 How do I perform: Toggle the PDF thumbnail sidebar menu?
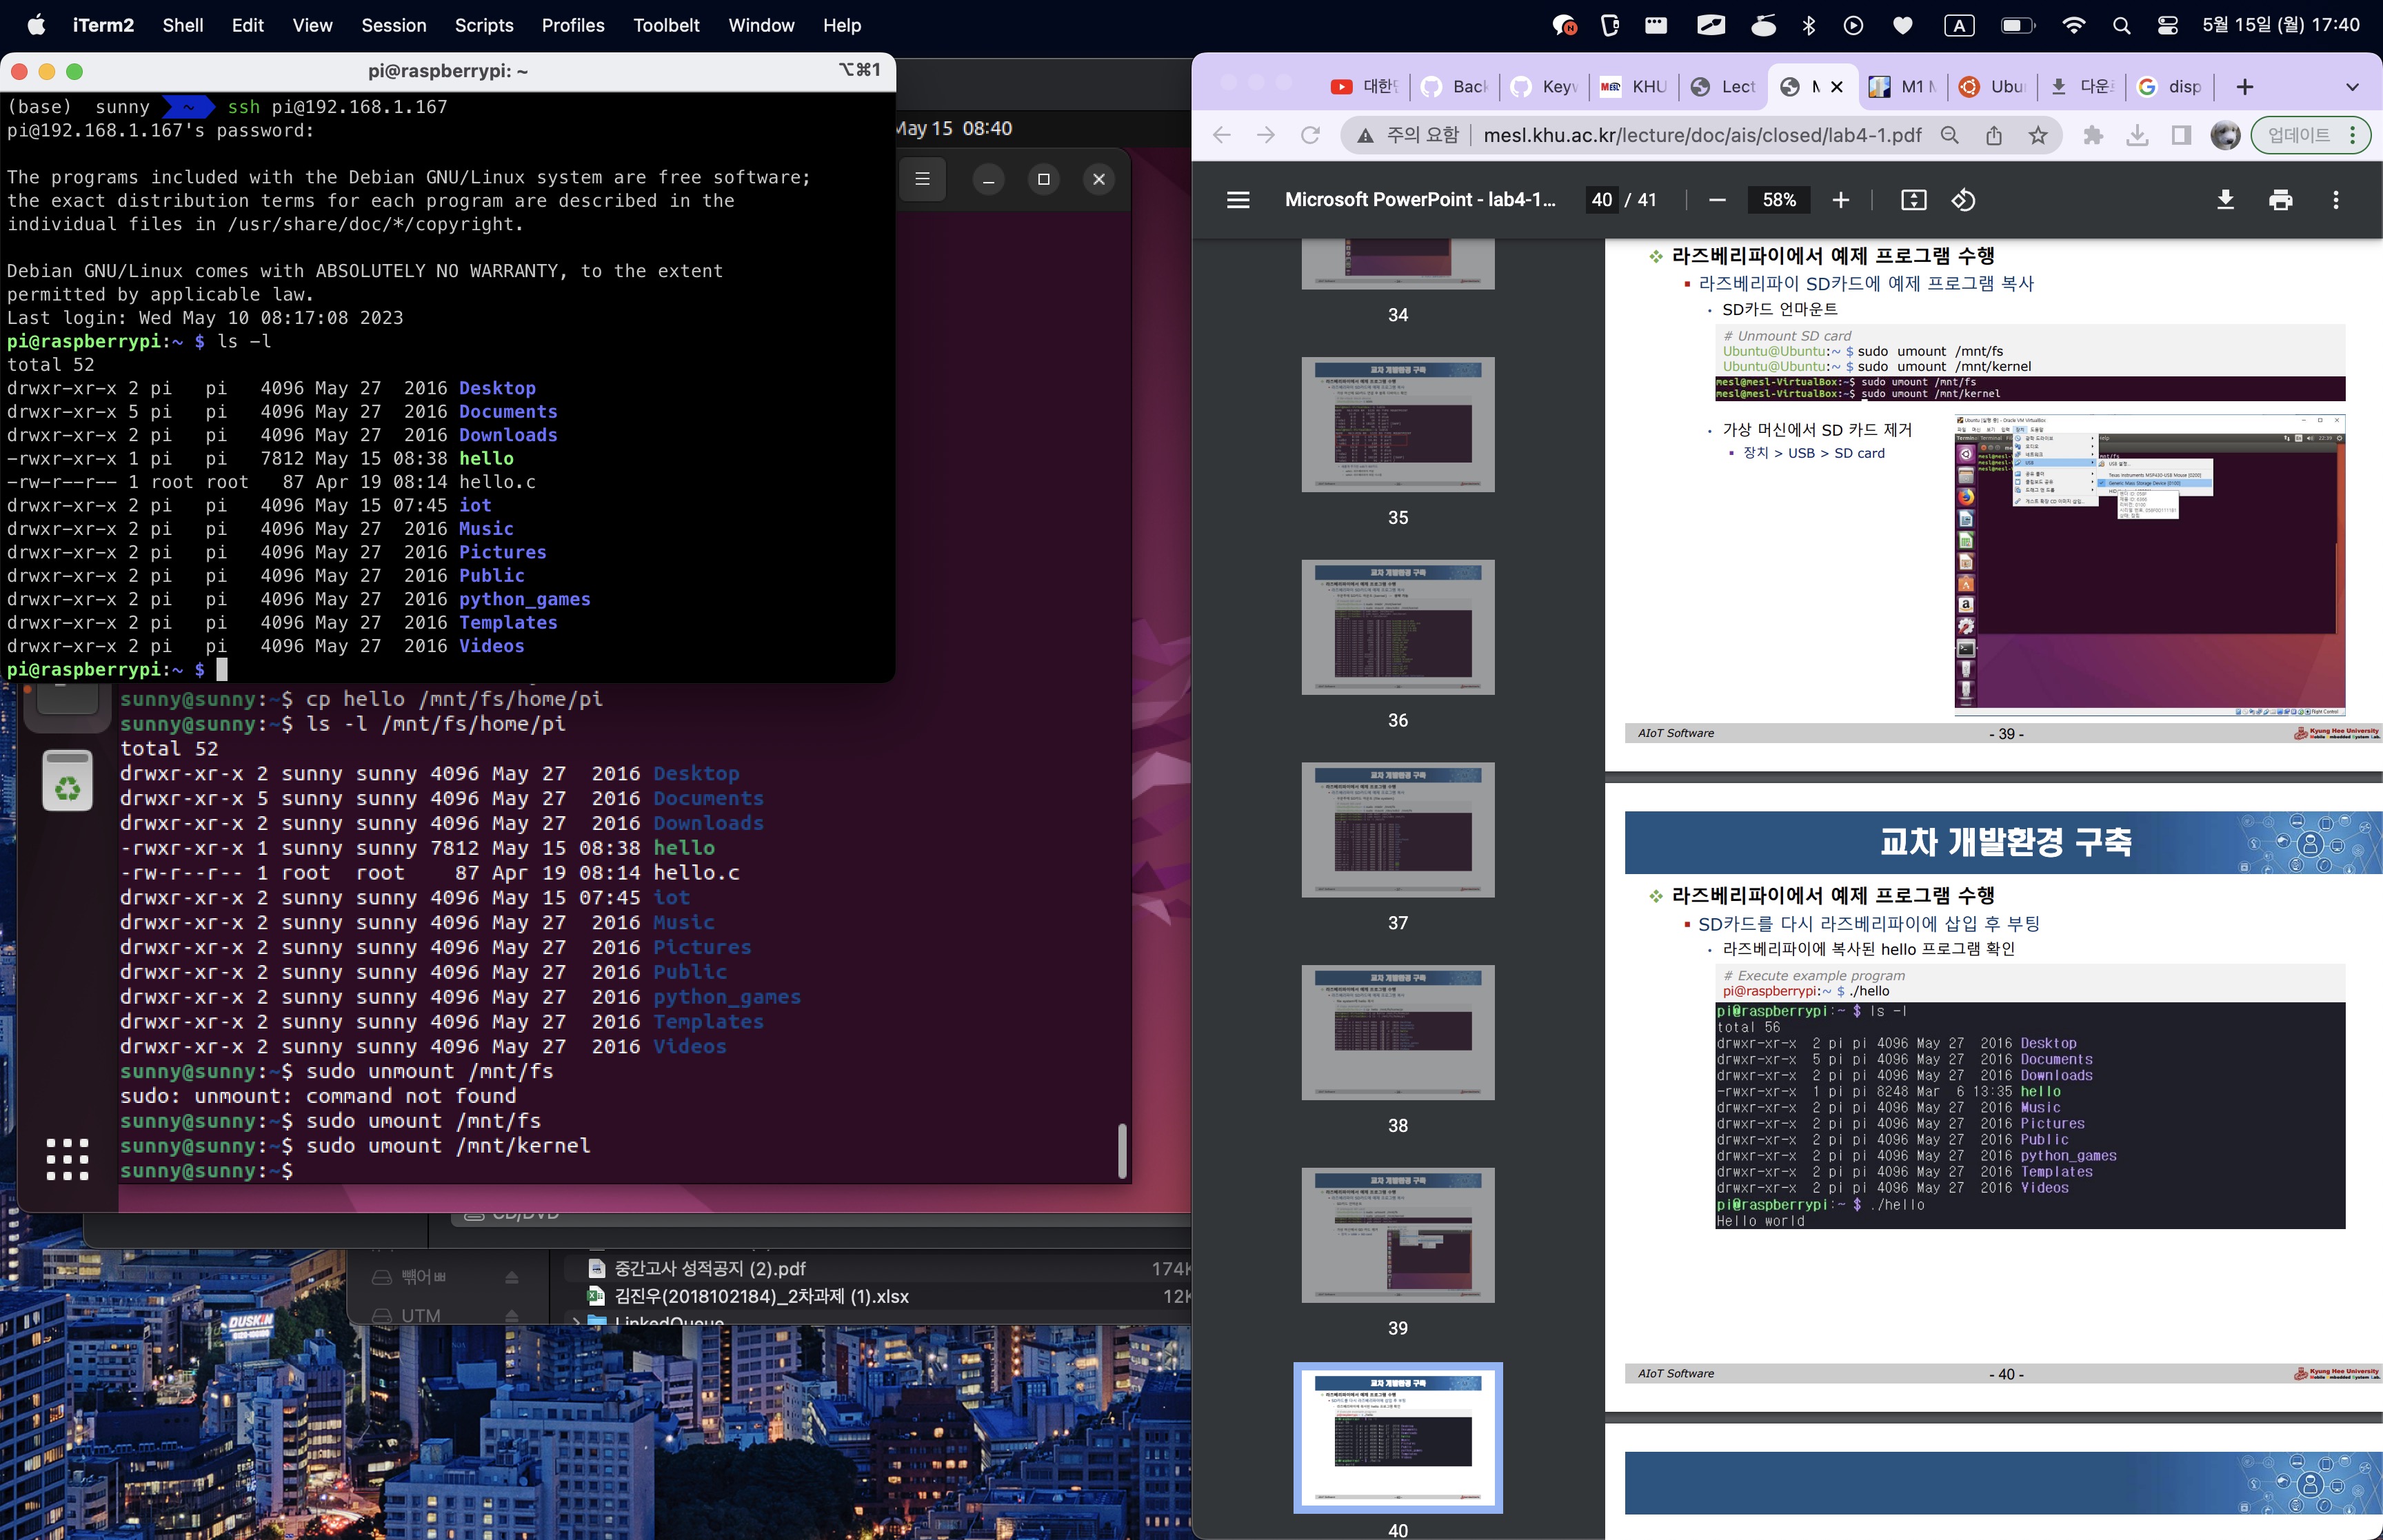point(1238,200)
